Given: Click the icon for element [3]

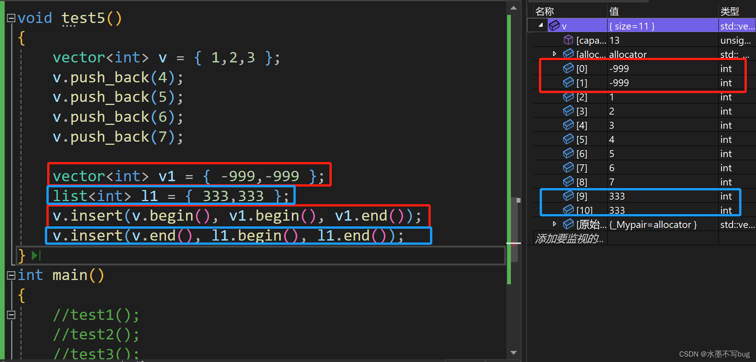Looking at the screenshot, I should (x=568, y=111).
